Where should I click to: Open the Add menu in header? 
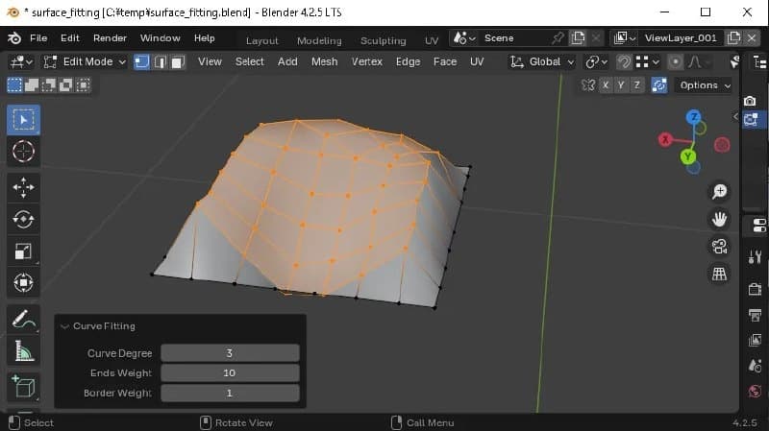(287, 61)
